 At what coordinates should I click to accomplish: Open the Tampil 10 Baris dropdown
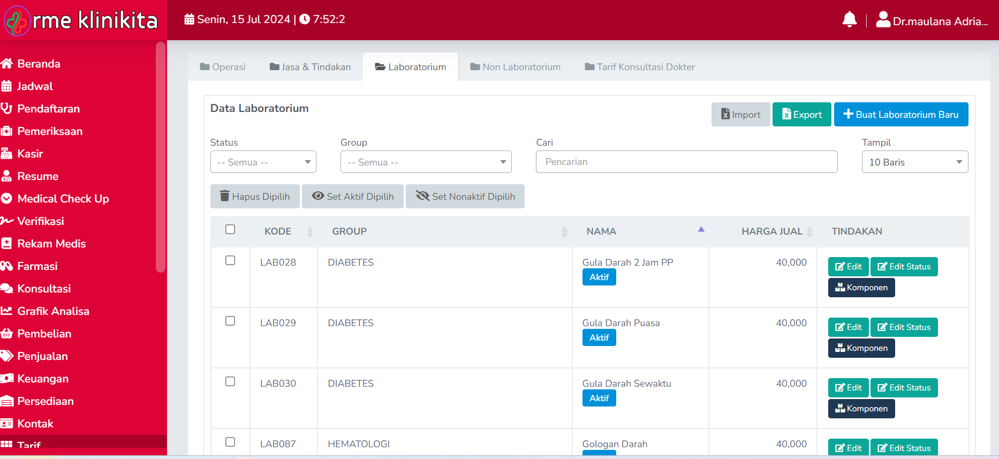click(x=914, y=162)
